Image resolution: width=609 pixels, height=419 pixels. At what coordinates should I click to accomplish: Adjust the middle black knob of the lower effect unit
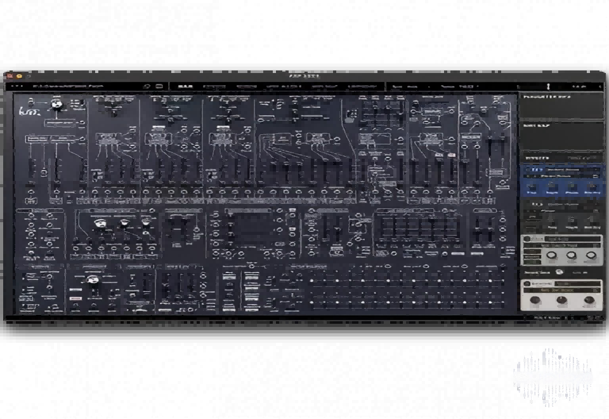[561, 300]
